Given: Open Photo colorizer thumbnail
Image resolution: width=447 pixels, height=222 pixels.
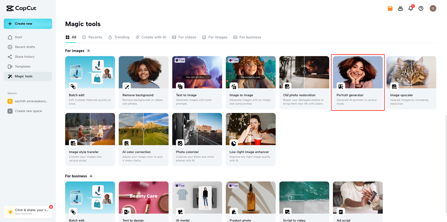Looking at the screenshot, I should [197, 129].
